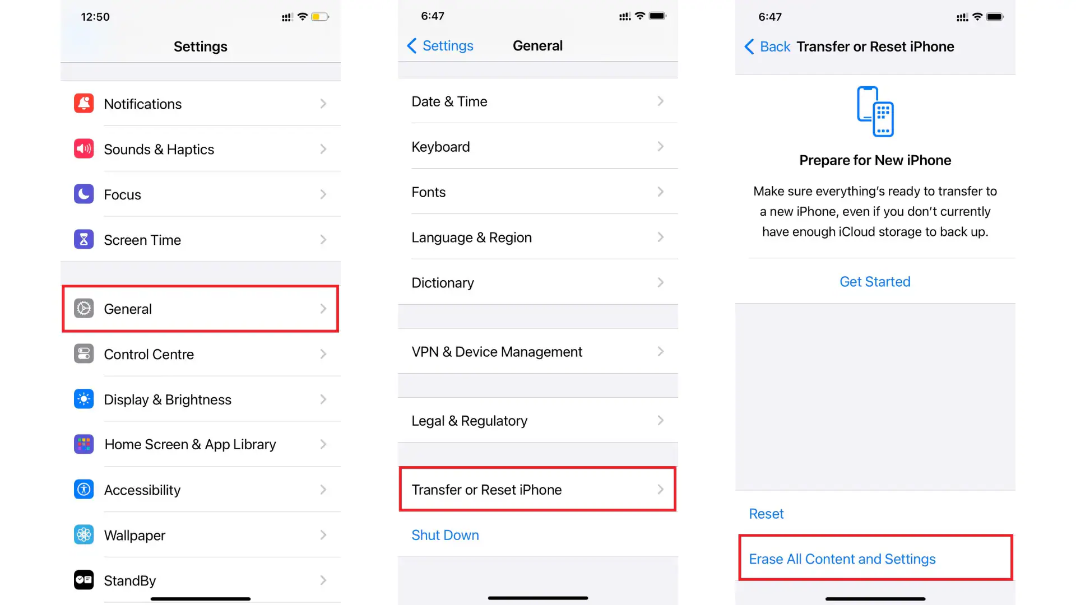Screen dimensions: 1076x605
Task: Open Home Screen & App Library settings
Action: [200, 444]
